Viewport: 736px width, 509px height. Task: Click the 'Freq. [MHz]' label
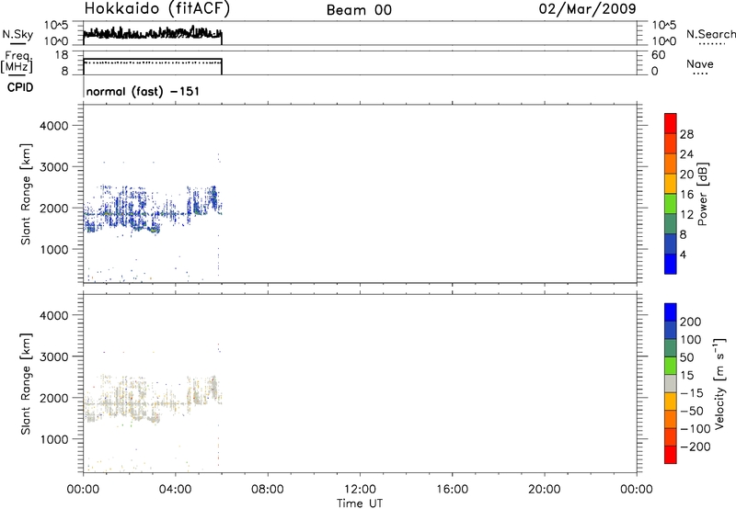click(17, 62)
